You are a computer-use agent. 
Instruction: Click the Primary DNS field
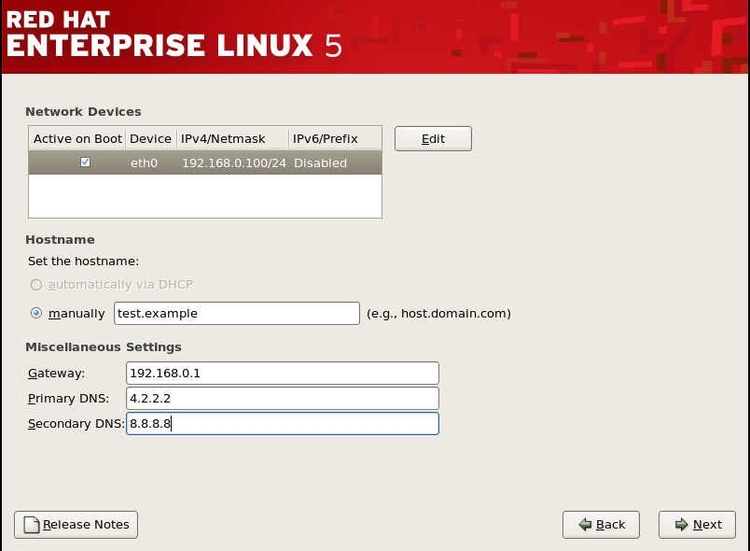tap(283, 398)
